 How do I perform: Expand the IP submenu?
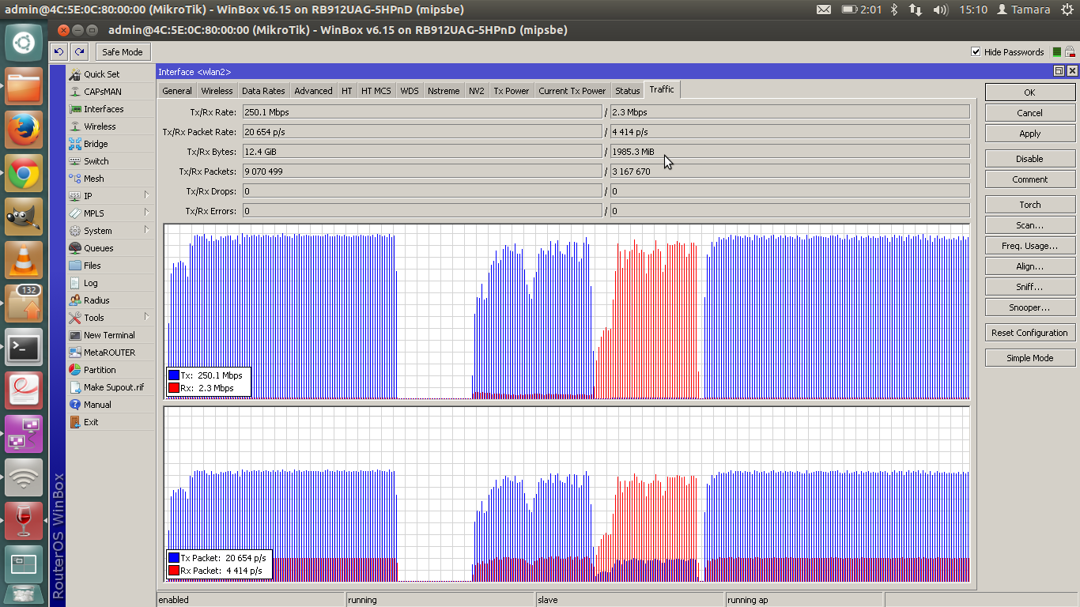[111, 196]
